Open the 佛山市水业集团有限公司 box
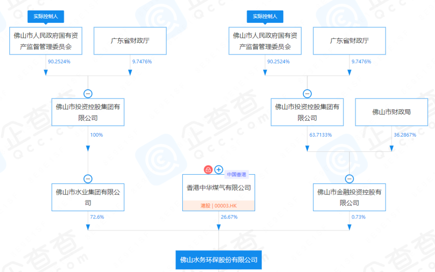The height and width of the screenshot is (272, 435). (88, 197)
